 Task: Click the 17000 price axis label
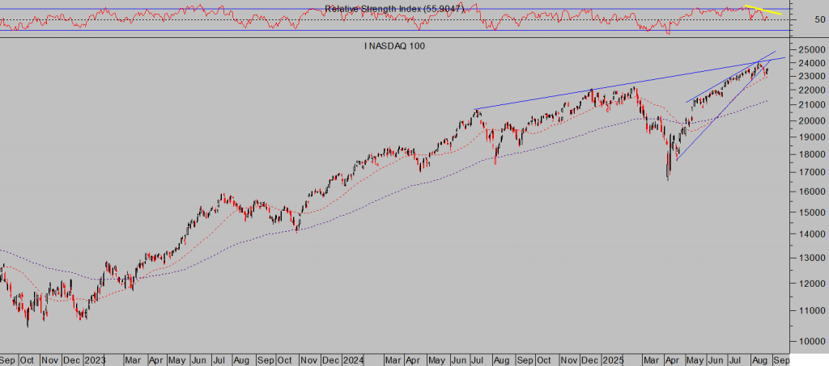[x=805, y=172]
